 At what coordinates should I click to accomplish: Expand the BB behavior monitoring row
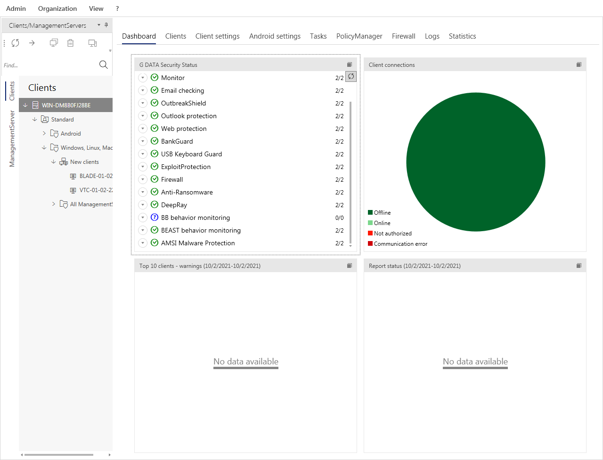(143, 218)
